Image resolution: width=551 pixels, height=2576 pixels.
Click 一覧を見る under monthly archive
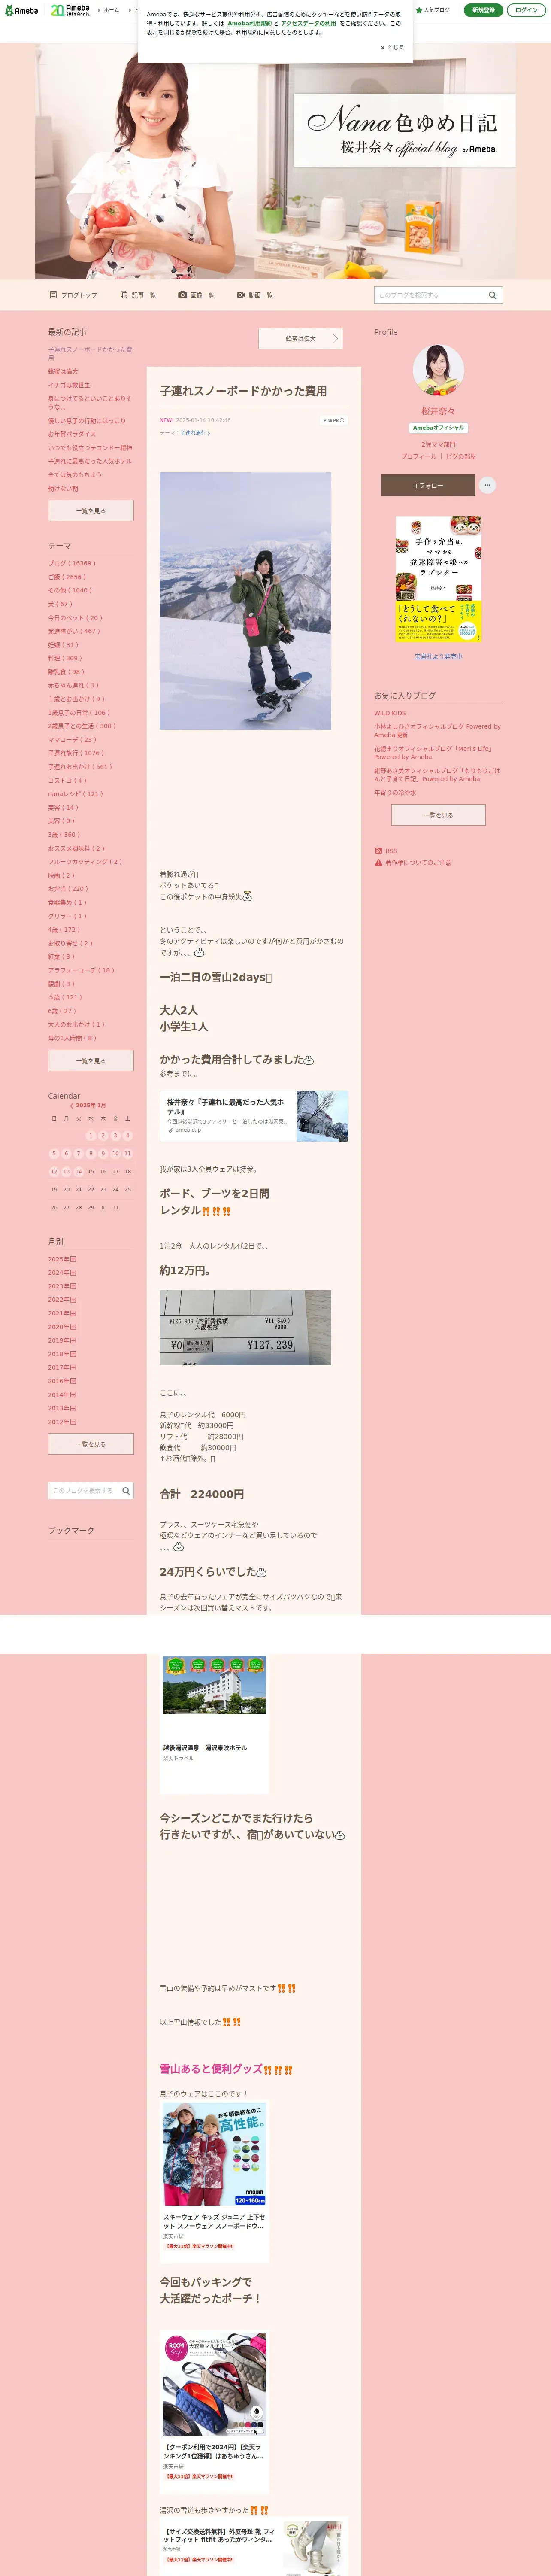click(90, 1444)
